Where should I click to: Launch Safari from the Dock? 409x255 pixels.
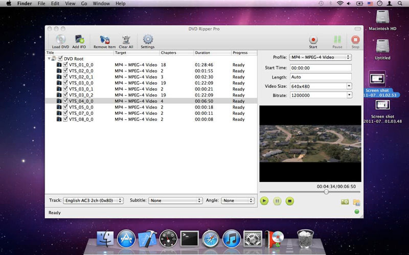pos(211,238)
